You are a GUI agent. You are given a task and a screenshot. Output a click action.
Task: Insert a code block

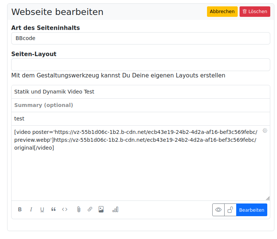[x=65, y=209]
